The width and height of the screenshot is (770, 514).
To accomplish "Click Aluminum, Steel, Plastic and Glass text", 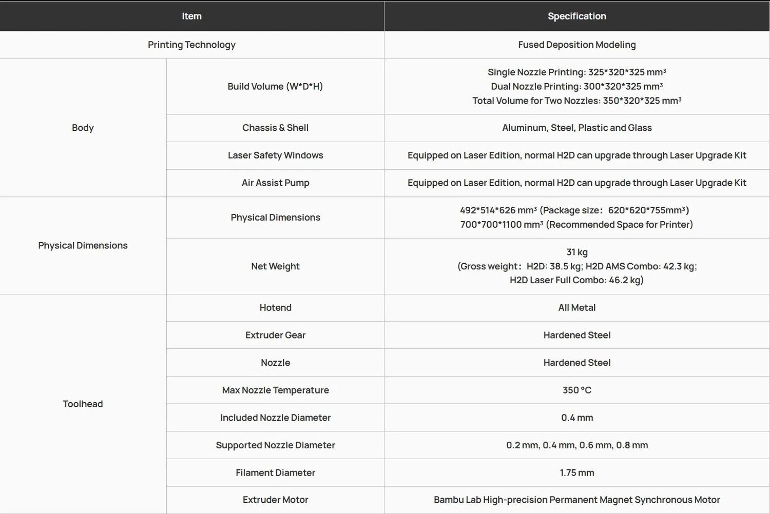I will [x=577, y=128].
